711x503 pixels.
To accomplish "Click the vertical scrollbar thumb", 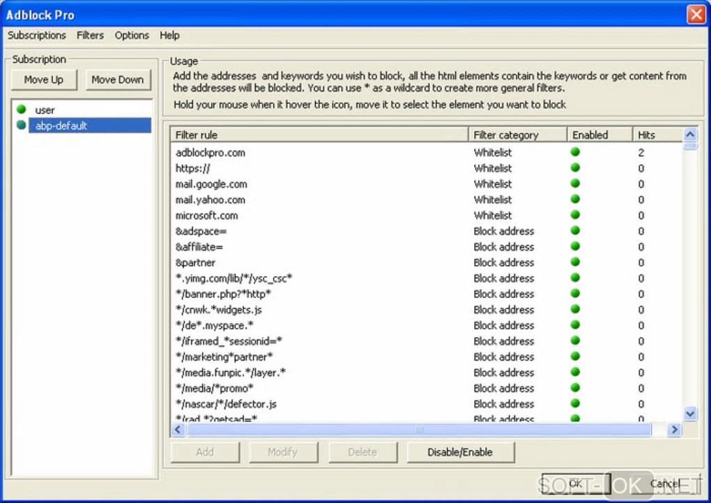I will (690, 146).
